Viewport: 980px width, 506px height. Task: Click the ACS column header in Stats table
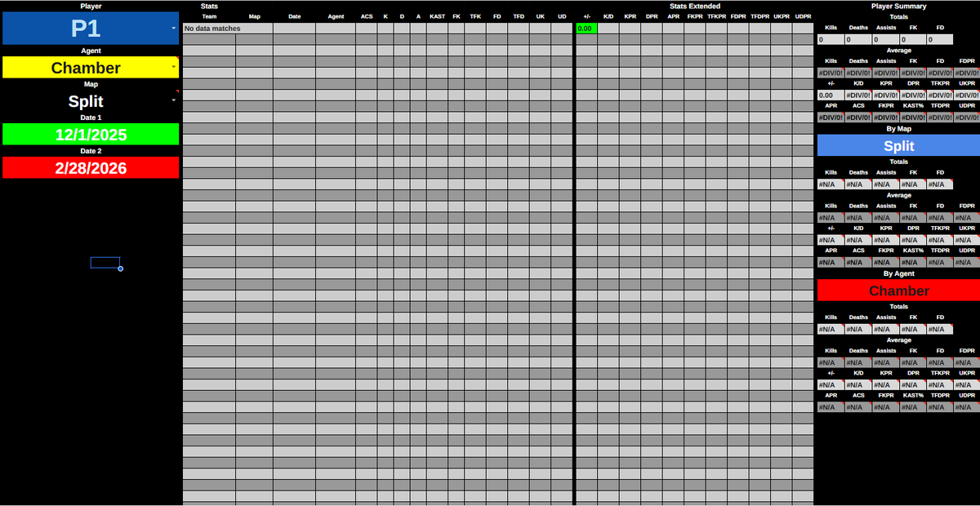pos(367,16)
